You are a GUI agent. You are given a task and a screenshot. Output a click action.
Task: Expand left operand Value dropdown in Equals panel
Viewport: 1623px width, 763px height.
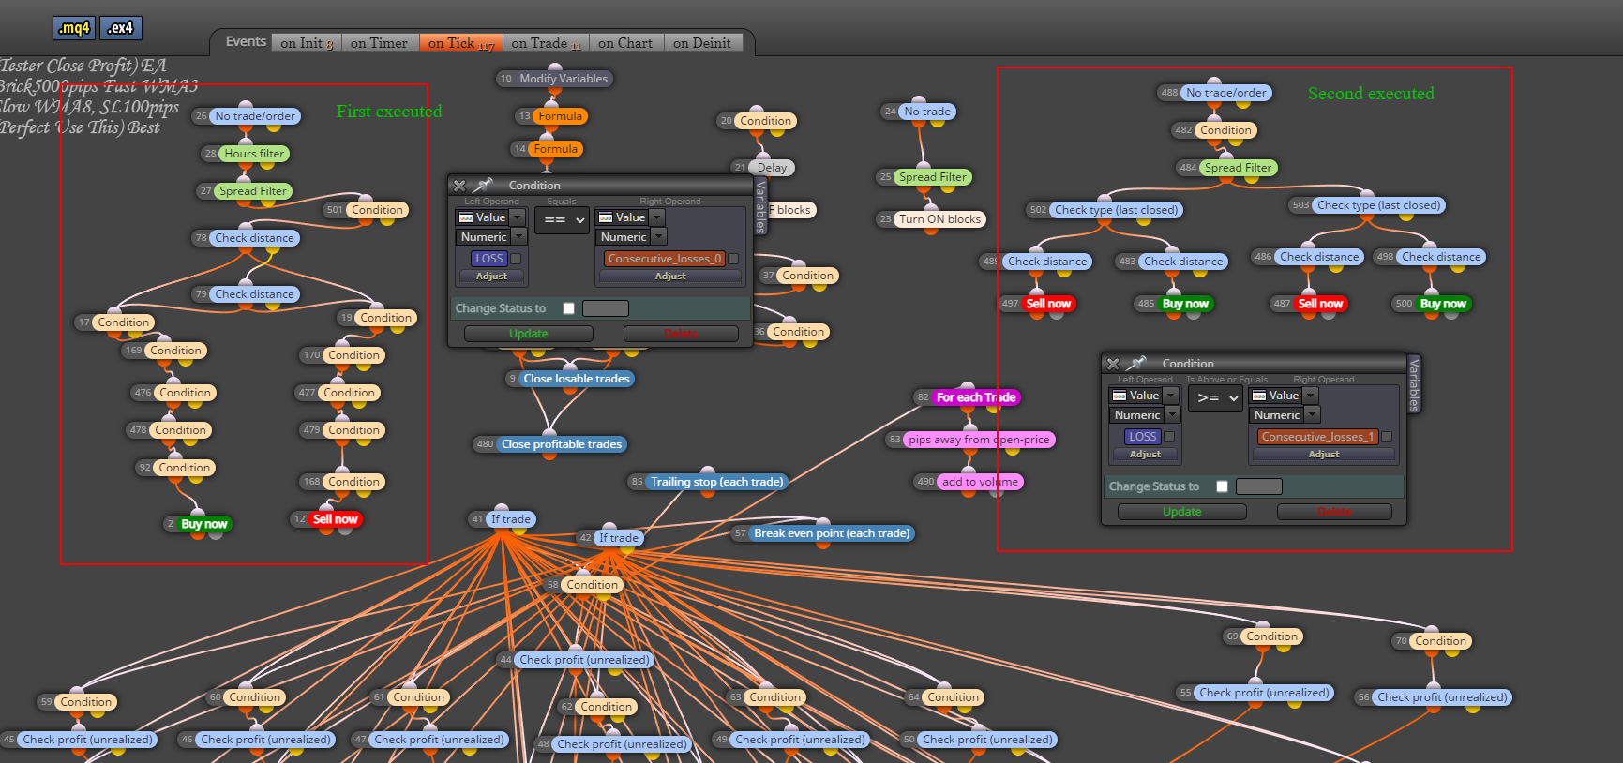point(518,217)
